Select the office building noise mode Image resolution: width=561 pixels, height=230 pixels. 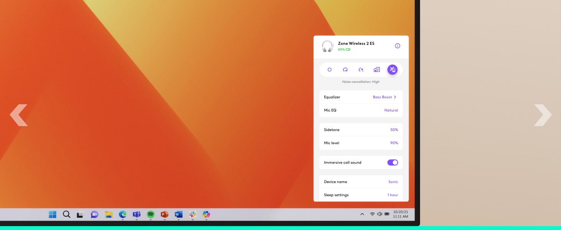tap(377, 70)
